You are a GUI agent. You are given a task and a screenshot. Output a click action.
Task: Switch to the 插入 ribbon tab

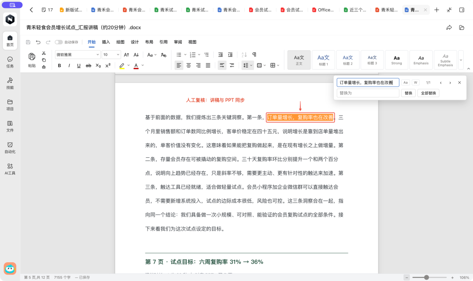click(x=106, y=42)
